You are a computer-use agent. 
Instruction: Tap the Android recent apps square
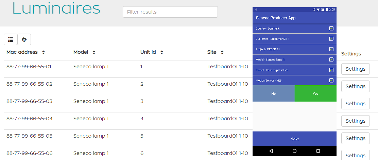318,151
